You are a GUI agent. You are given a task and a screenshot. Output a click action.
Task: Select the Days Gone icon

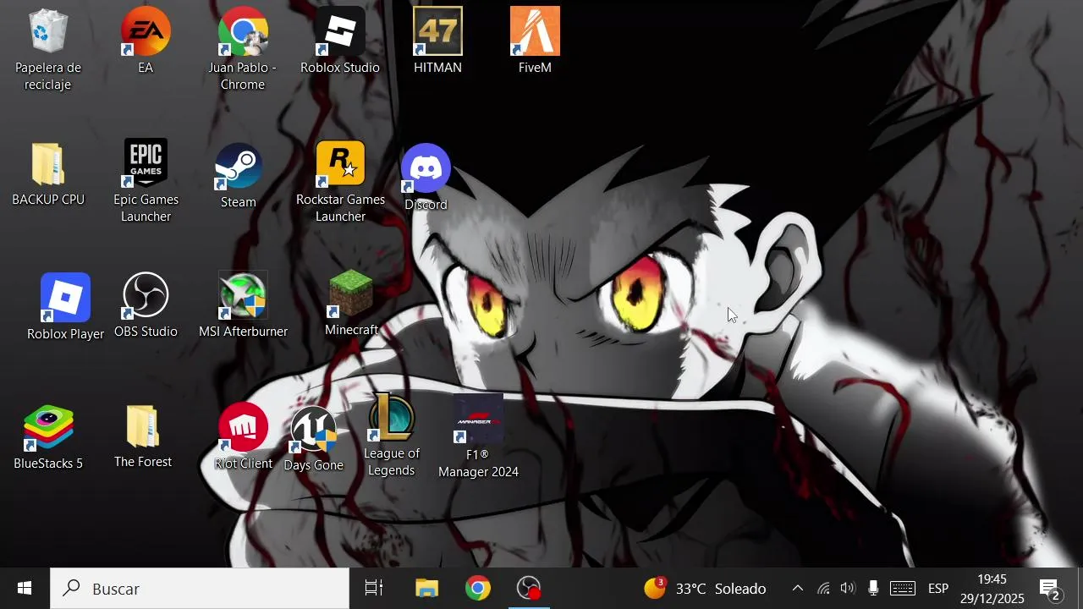tap(314, 440)
